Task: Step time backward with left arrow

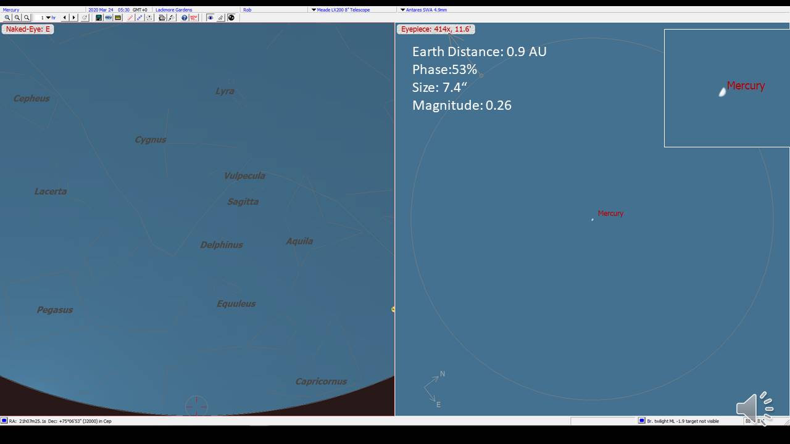Action: [x=65, y=18]
